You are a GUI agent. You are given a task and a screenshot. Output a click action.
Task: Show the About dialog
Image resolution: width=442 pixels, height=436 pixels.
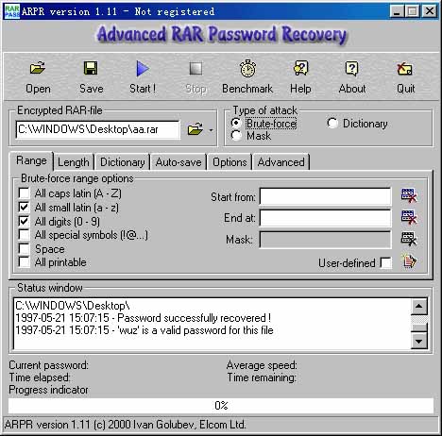point(351,68)
